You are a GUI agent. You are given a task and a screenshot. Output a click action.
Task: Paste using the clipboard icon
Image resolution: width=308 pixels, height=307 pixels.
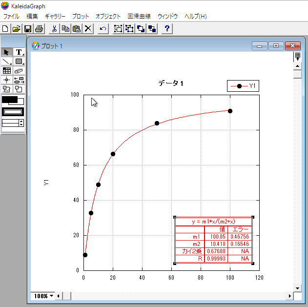[x=77, y=29]
